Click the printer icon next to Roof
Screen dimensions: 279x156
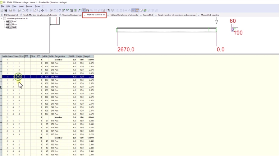tap(8, 21)
